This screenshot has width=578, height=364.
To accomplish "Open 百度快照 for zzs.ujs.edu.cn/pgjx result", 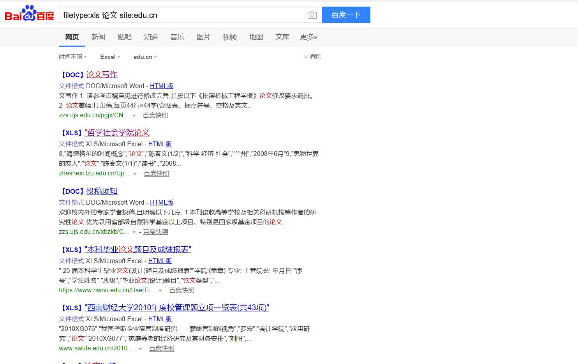I will tap(155, 115).
